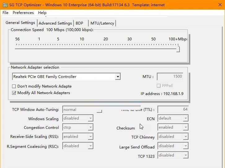This screenshot has height=168, width=225.
Task: Toggle the PPPoE checkbox
Action: (159, 86)
